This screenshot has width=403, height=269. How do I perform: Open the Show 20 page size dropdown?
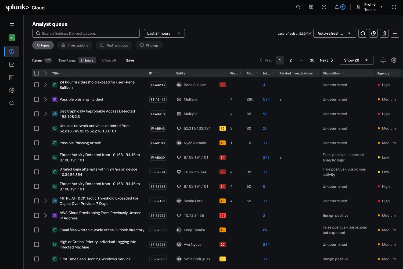356,60
